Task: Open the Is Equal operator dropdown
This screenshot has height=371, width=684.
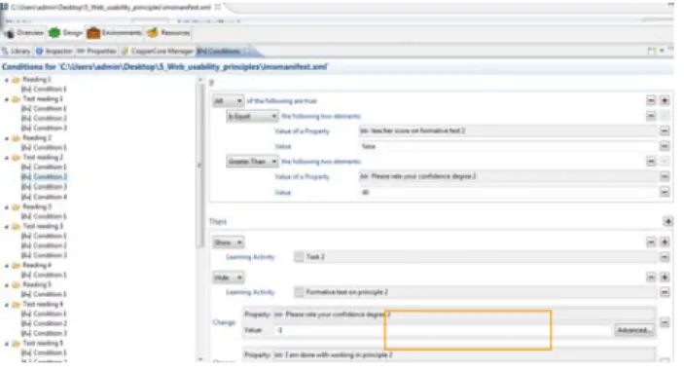Action: [x=252, y=116]
